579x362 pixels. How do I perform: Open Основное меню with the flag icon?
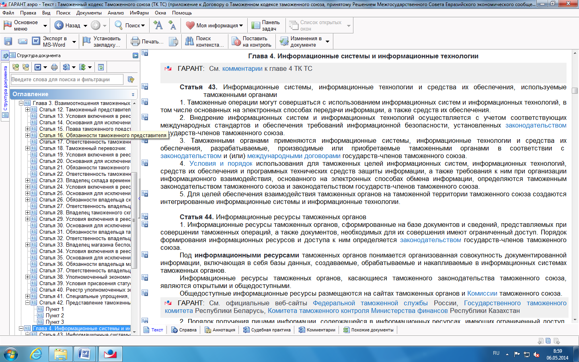[x=8, y=25]
